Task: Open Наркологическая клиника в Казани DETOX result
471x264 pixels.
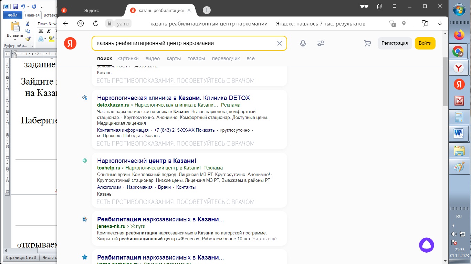Action: click(174, 98)
